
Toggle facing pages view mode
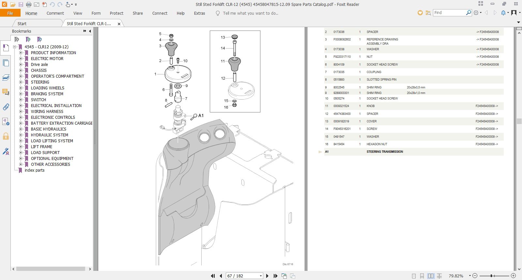(x=431, y=276)
